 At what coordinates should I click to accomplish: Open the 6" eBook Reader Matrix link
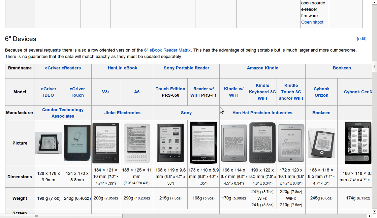point(167,50)
